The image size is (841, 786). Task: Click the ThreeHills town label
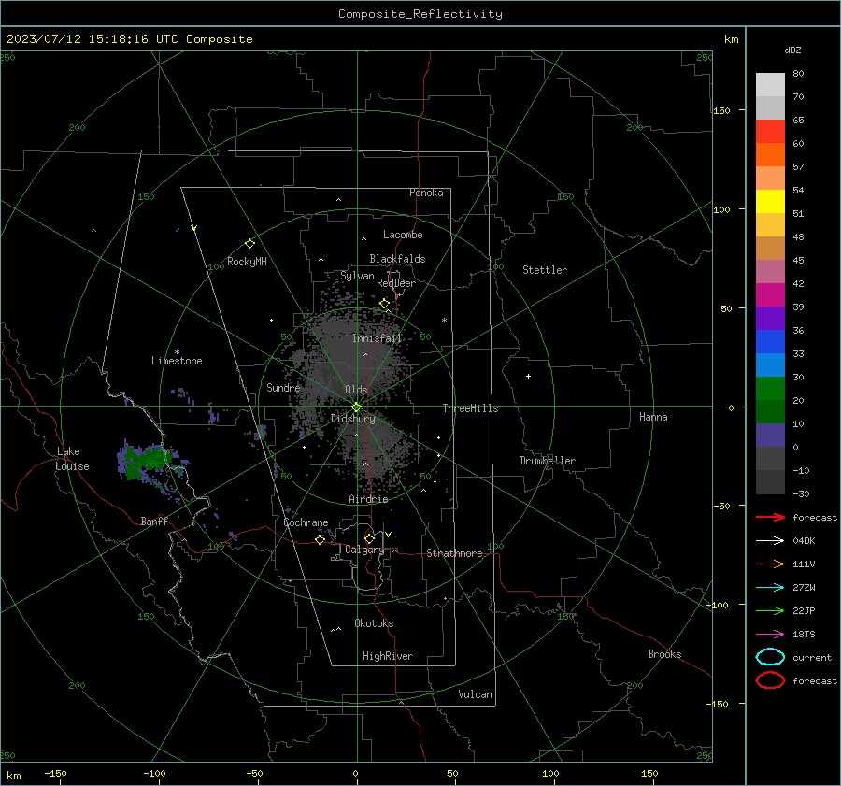coord(470,408)
